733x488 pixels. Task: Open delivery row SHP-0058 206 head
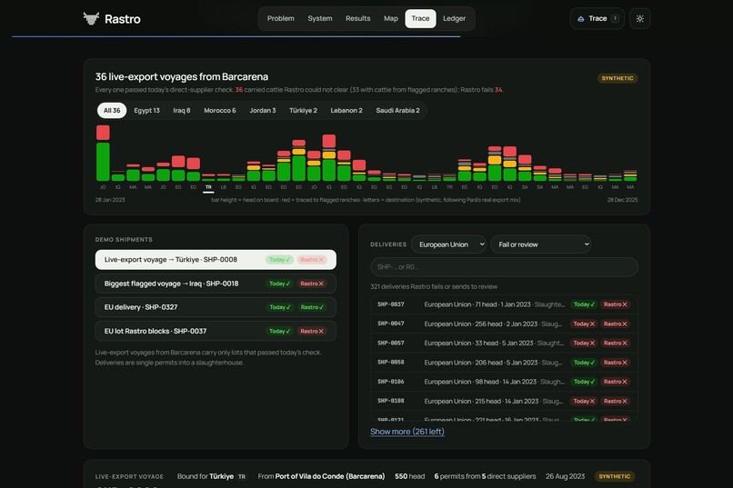(x=504, y=363)
